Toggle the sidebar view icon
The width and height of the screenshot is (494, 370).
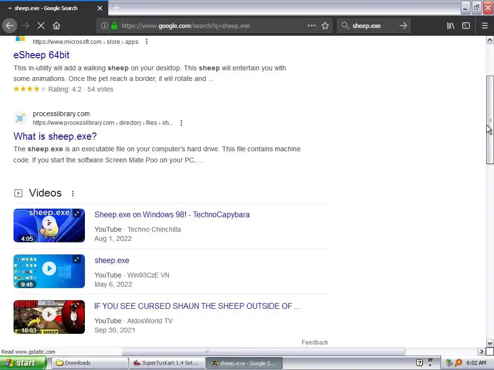point(466,26)
